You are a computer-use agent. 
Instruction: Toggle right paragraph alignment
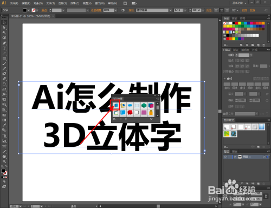click(227, 10)
